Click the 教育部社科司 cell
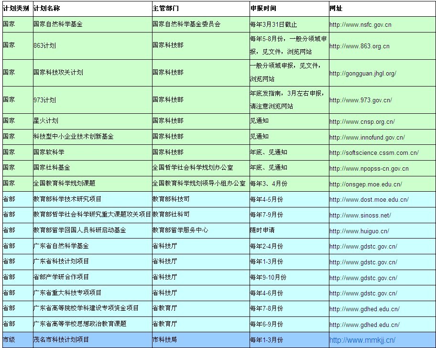The width and height of the screenshot is (436, 348). pos(201,215)
